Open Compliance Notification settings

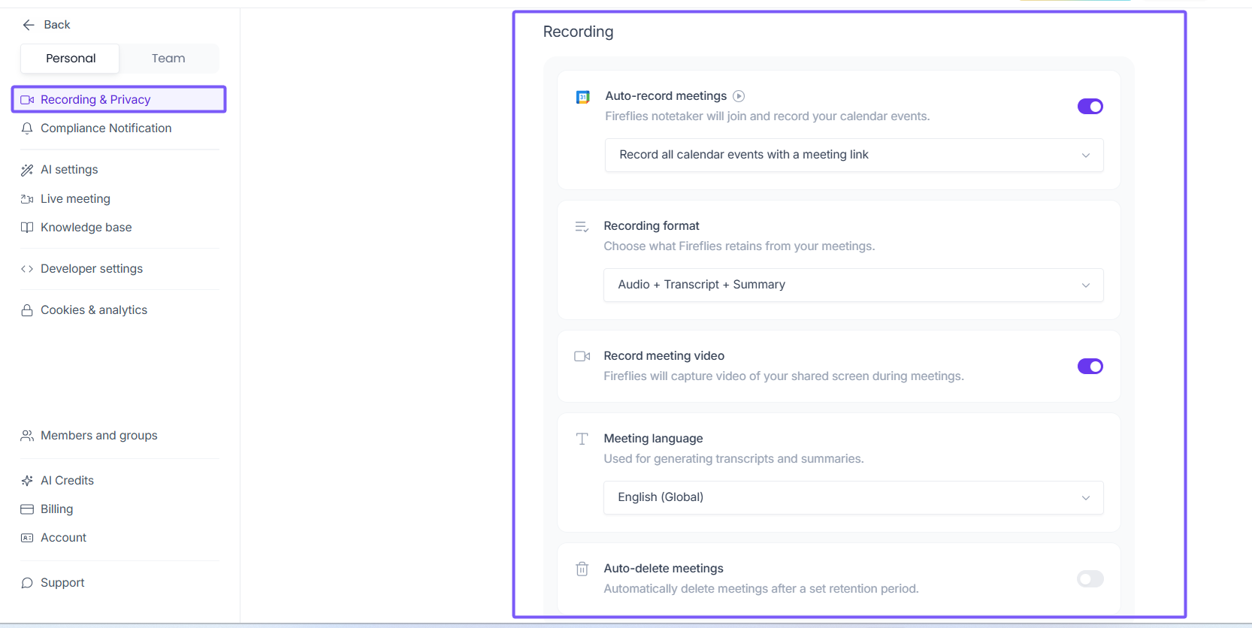(x=106, y=128)
